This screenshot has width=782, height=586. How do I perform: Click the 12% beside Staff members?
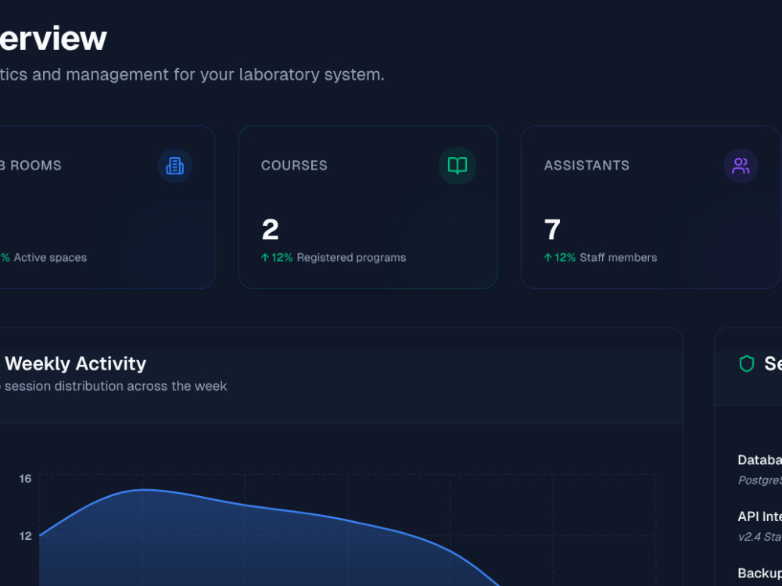click(565, 258)
